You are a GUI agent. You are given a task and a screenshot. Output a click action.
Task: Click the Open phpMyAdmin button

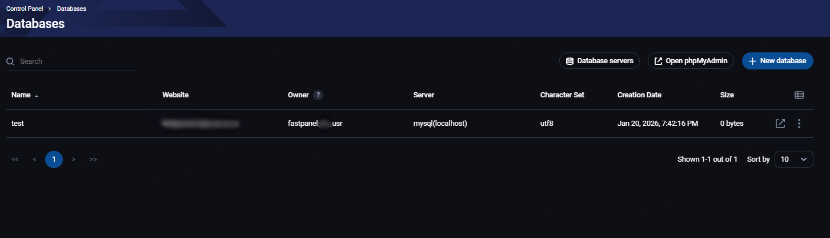[x=691, y=61]
